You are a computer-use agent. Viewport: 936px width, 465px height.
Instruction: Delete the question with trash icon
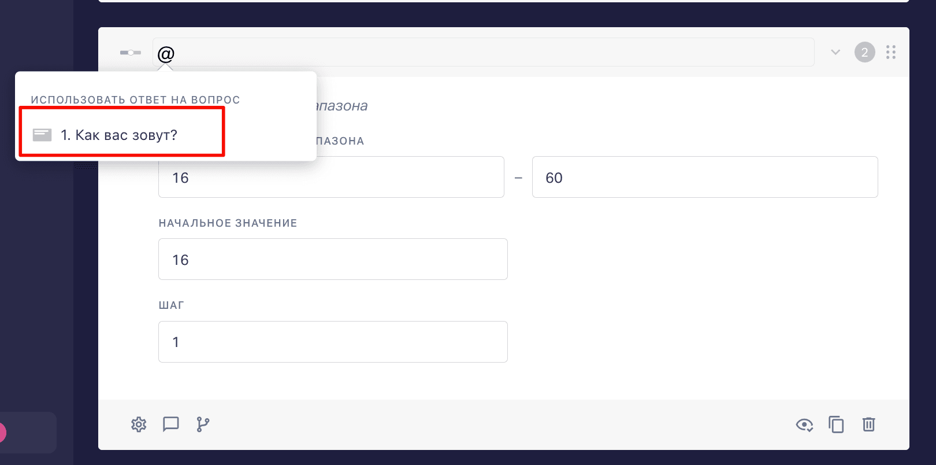pyautogui.click(x=868, y=425)
